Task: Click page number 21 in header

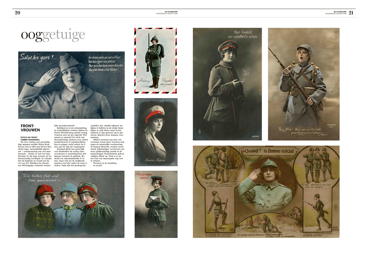Action: coord(351,13)
